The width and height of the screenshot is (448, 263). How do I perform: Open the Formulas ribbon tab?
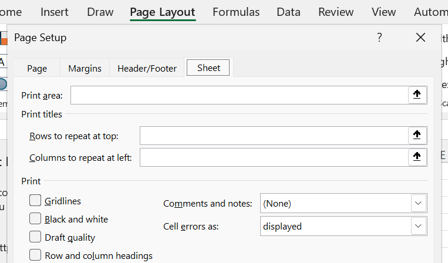(236, 12)
